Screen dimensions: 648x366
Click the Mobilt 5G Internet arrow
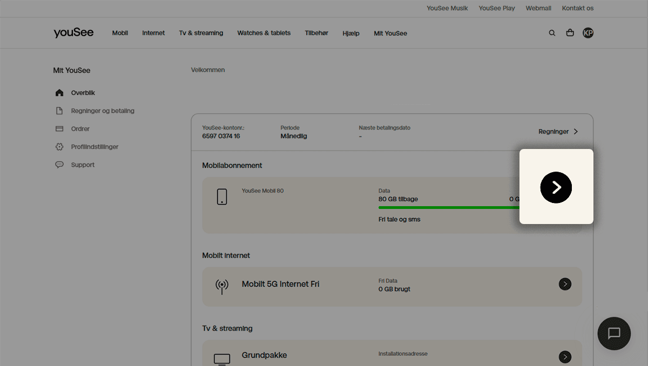tap(565, 284)
